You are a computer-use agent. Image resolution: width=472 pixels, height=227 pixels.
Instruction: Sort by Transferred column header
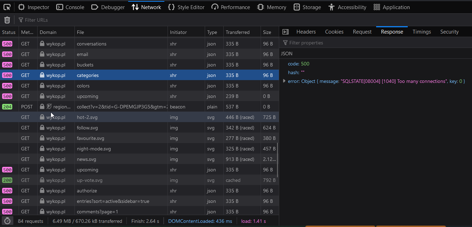(238, 32)
